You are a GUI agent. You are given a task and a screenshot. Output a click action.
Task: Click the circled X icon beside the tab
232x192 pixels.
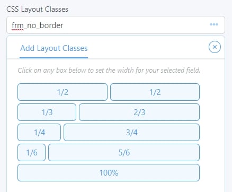(215, 47)
